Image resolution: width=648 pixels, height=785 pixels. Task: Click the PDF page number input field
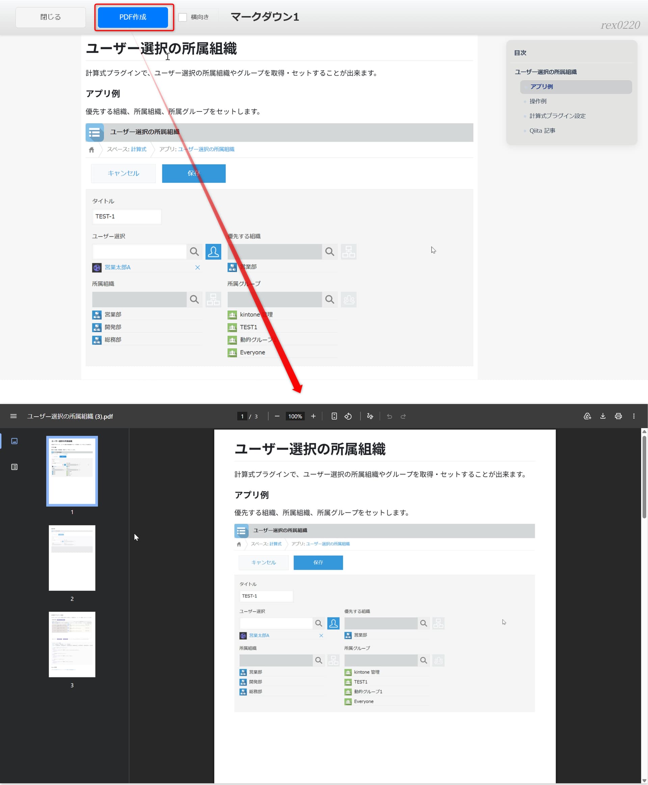[x=242, y=416]
